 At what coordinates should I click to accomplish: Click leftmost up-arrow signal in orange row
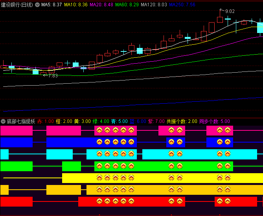tap(99, 190)
